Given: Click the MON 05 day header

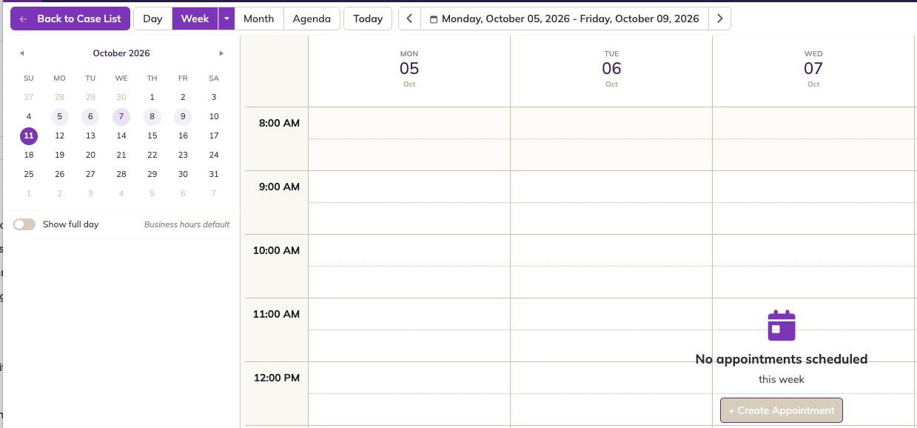Looking at the screenshot, I should 409,69.
